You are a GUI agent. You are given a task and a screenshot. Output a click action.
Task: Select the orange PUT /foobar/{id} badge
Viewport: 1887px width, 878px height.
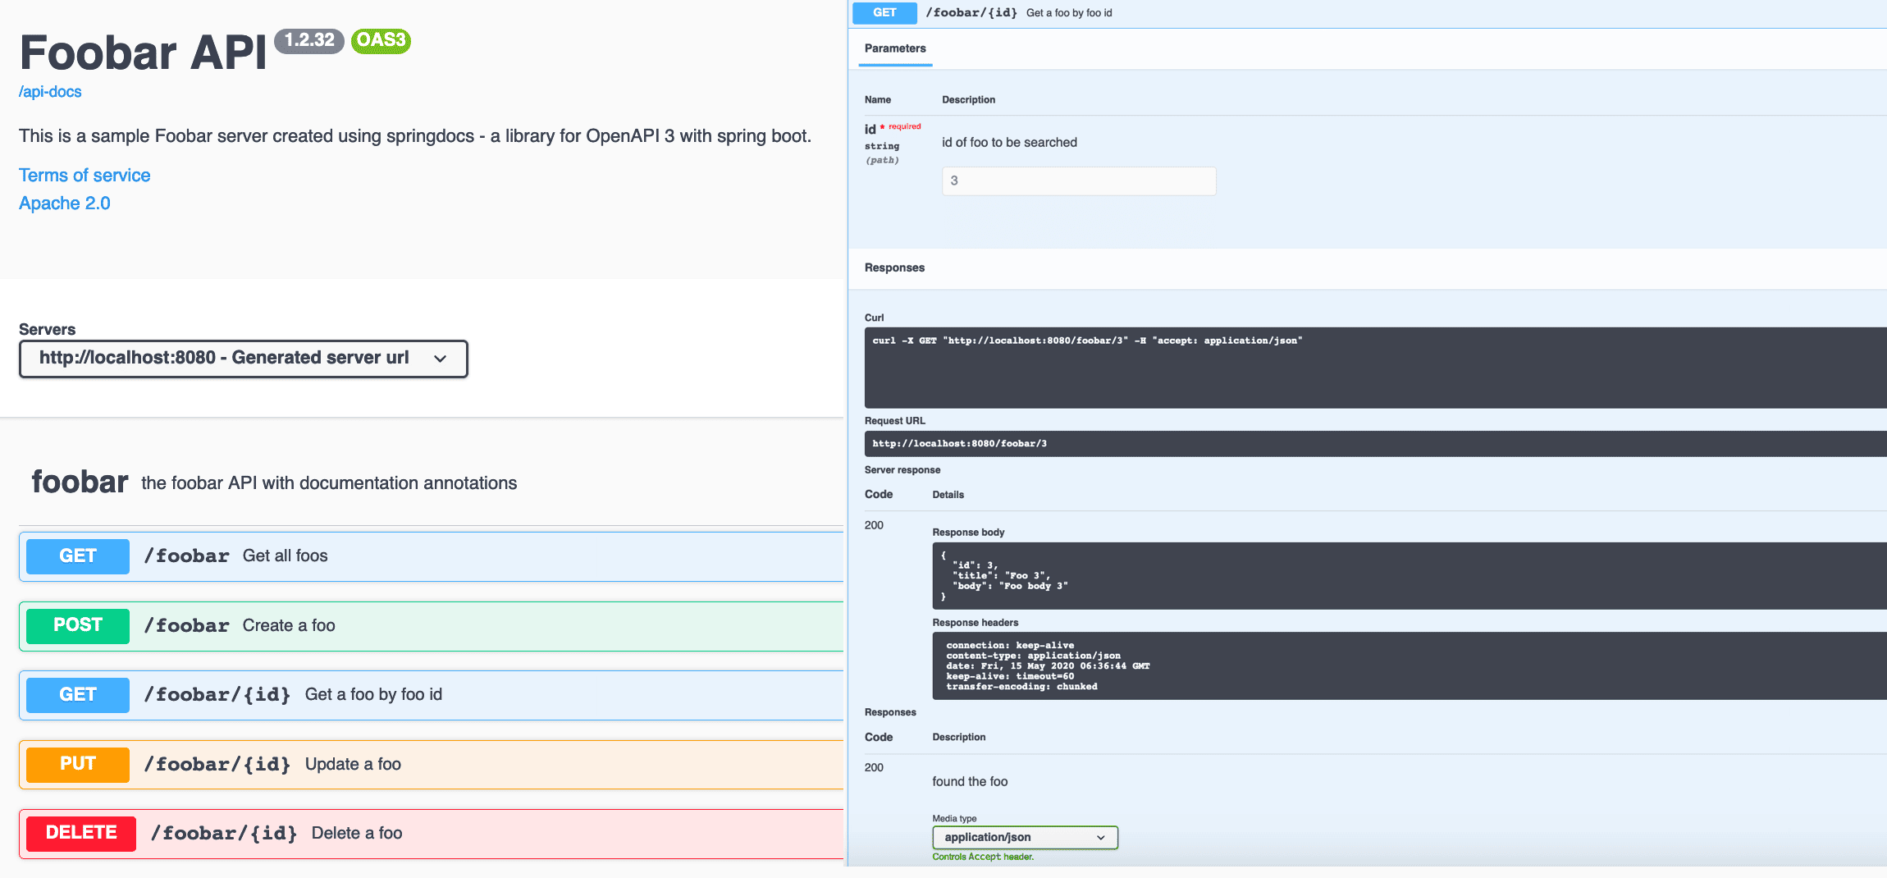(x=76, y=764)
